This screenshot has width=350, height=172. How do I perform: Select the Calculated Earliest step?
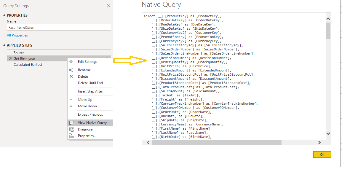(x=28, y=64)
